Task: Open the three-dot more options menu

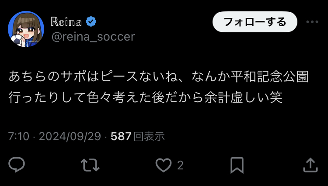Action: (x=312, y=22)
